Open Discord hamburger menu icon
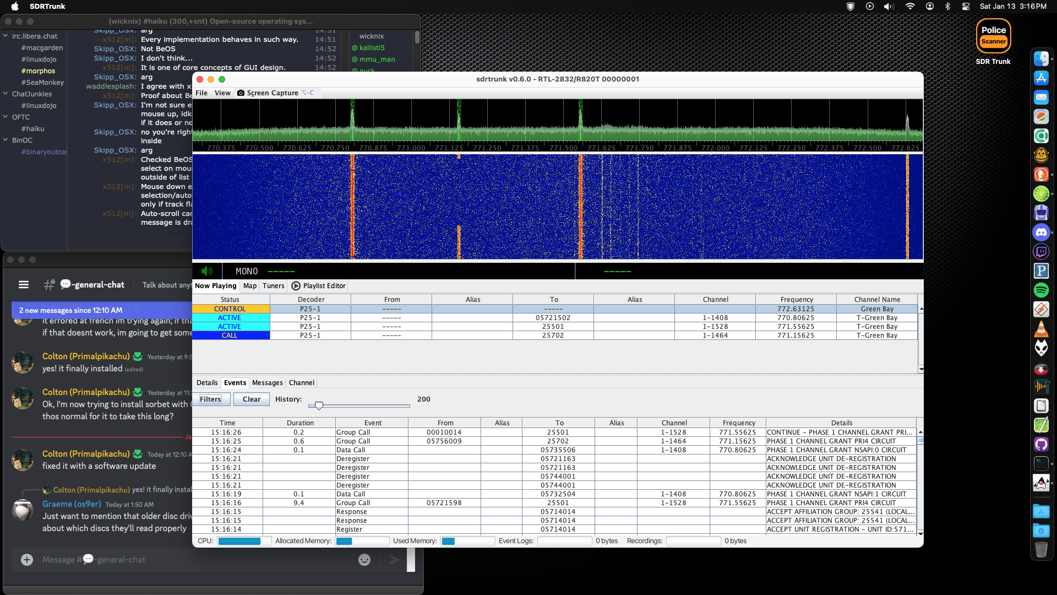The height and width of the screenshot is (595, 1057). pyautogui.click(x=24, y=285)
